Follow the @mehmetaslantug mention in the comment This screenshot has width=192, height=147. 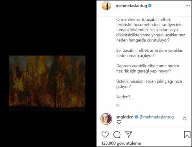pyautogui.click(x=156, y=117)
